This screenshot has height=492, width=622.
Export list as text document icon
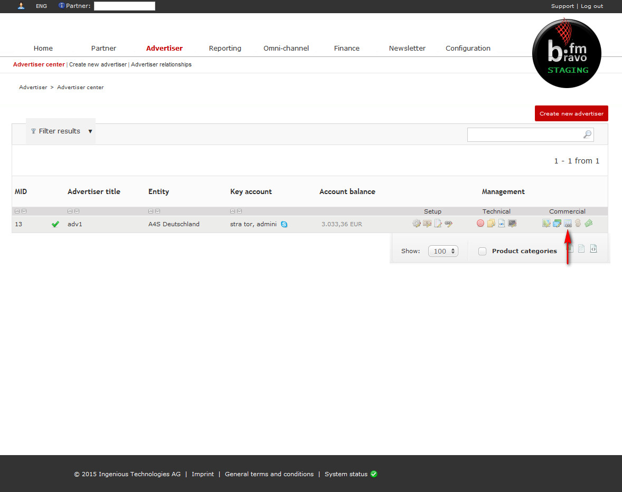pos(581,249)
